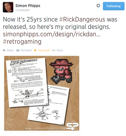Open the Rick Dangerous design sheet image

tap(27, 82)
